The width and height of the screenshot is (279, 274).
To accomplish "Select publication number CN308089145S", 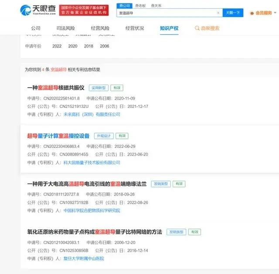I will [x=74, y=154].
